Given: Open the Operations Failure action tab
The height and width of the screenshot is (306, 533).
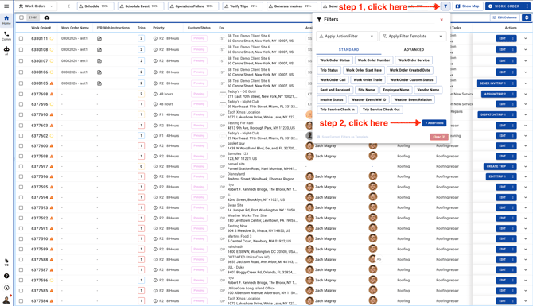Looking at the screenshot, I should [193, 6].
